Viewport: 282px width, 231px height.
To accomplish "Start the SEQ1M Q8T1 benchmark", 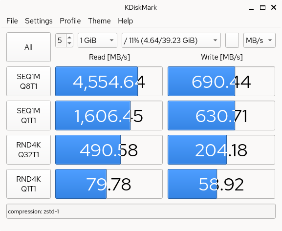I will coord(29,81).
